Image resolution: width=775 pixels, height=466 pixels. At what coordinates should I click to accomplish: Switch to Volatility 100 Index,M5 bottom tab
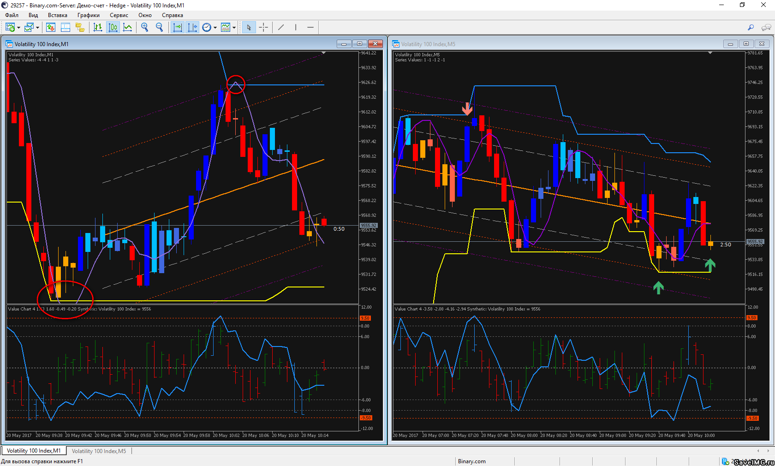click(99, 451)
